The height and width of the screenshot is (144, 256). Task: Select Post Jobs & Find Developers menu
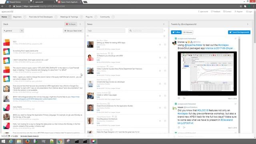(x=41, y=17)
